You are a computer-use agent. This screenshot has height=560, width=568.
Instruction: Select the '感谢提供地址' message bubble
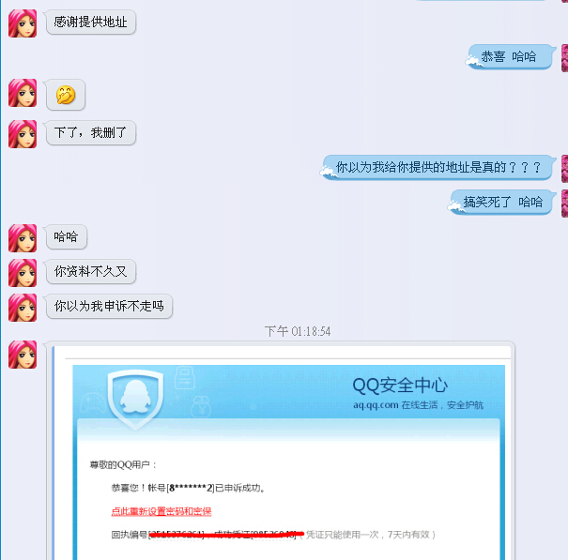(90, 23)
